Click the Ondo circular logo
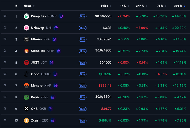This screenshot has width=190, height=128. pyautogui.click(x=27, y=74)
